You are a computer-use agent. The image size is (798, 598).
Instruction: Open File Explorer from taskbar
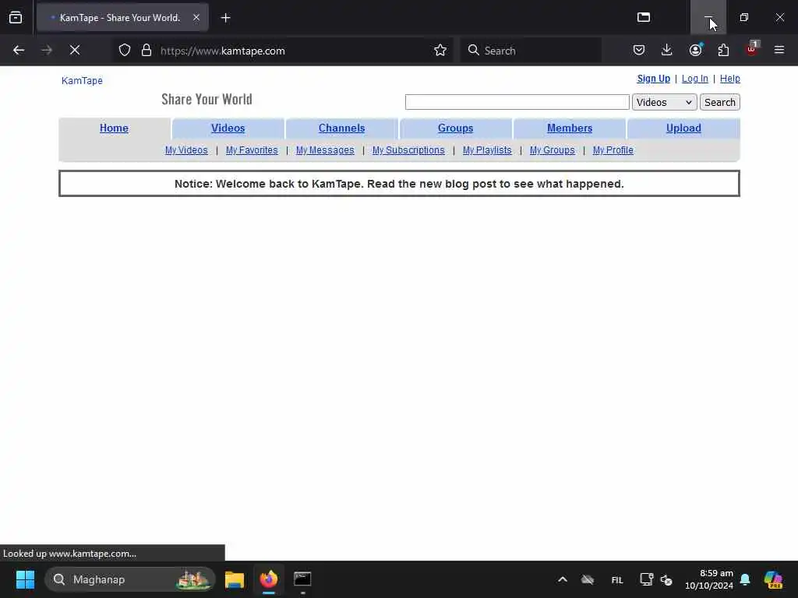pos(235,579)
